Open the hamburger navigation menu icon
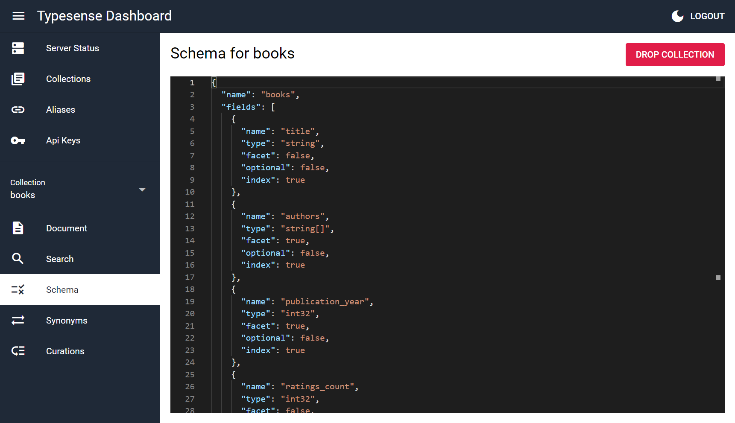This screenshot has height=423, width=735. [18, 16]
